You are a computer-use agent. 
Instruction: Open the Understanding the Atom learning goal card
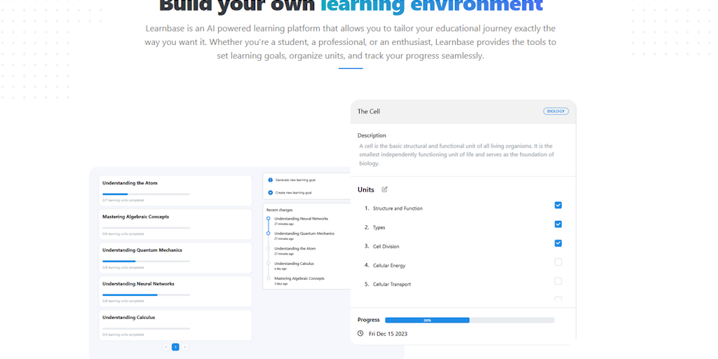pos(175,190)
